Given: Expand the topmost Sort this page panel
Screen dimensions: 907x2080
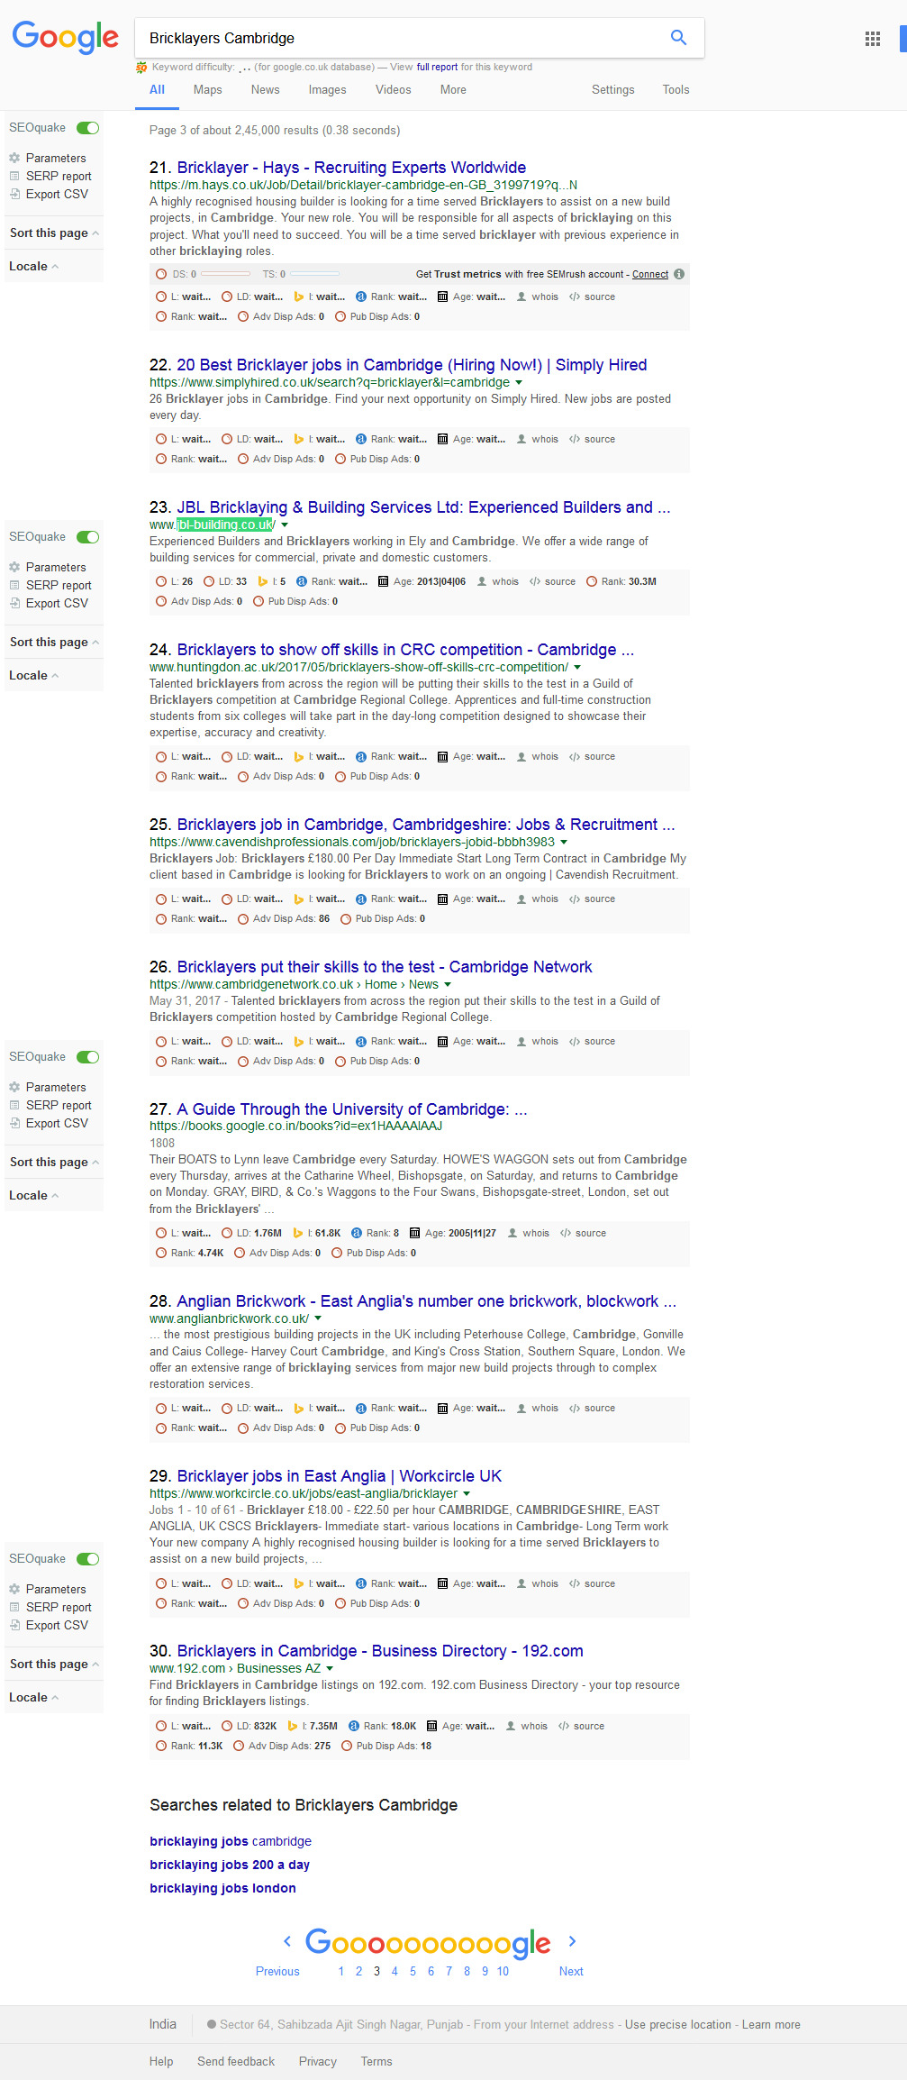Looking at the screenshot, I should pos(54,233).
